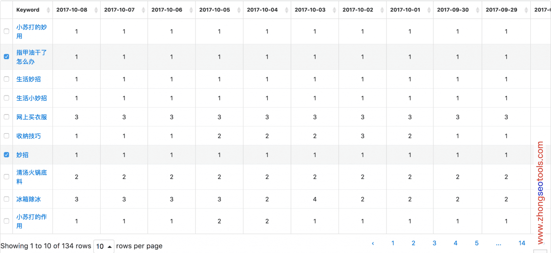
Task: Check the 小苏打的妙用 row checkbox
Action: (6, 31)
